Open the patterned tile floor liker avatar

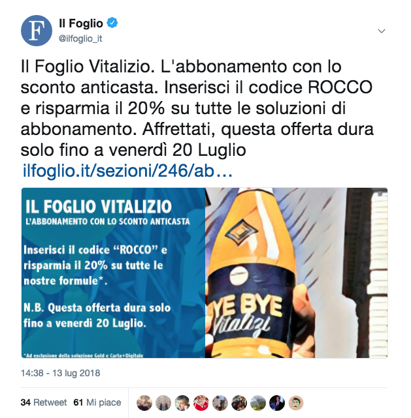163,402
